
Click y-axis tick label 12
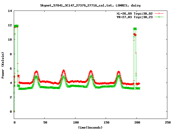pyautogui.click(x=10, y=25)
